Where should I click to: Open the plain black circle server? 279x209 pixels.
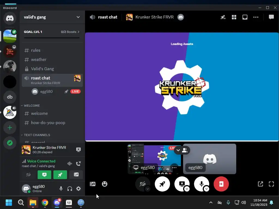coord(10,82)
